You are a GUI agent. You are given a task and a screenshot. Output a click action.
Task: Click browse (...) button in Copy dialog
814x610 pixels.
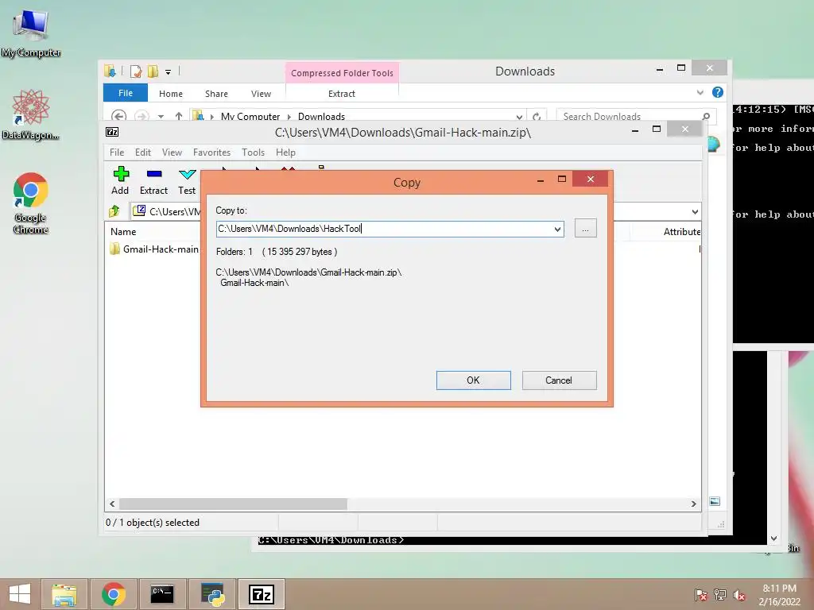pos(586,229)
